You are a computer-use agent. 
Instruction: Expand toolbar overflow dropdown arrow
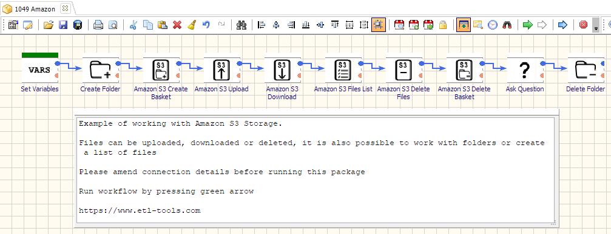click(596, 25)
